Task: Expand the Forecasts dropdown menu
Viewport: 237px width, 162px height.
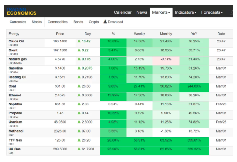Action: click(x=211, y=12)
